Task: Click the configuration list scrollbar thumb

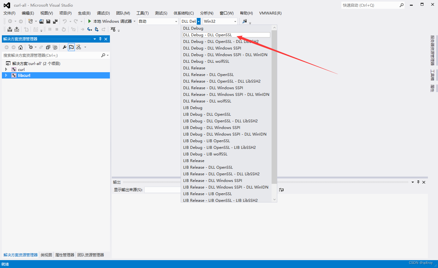Action: point(274,107)
